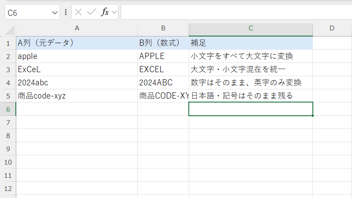Select row 1 header
Viewport: 352px width, 198px height.
point(8,43)
